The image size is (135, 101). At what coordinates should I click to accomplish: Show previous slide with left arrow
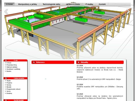6,12
